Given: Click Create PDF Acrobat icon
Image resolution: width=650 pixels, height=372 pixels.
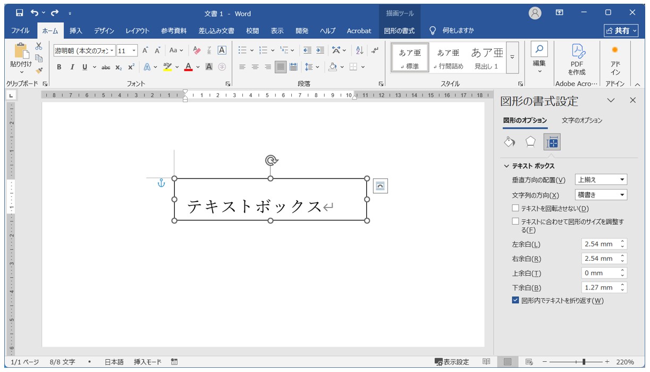Looking at the screenshot, I should tap(577, 59).
